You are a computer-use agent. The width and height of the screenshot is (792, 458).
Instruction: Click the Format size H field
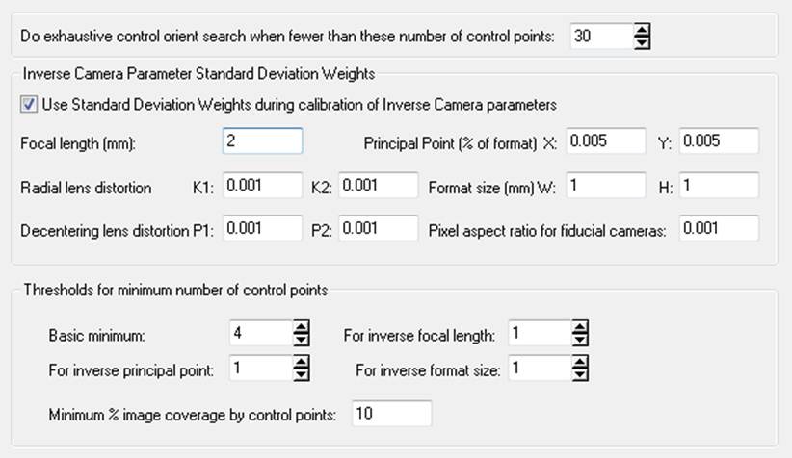point(719,186)
